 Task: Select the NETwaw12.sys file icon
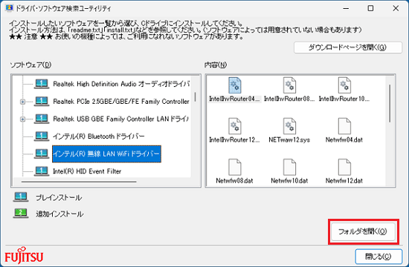(289, 126)
